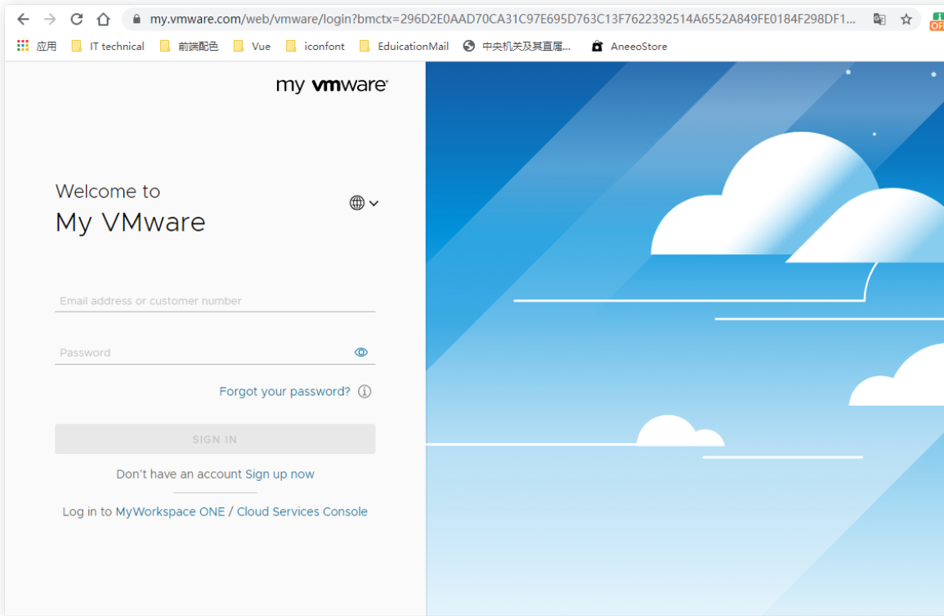The width and height of the screenshot is (944, 616).
Task: Open the browser home page
Action: [x=104, y=20]
